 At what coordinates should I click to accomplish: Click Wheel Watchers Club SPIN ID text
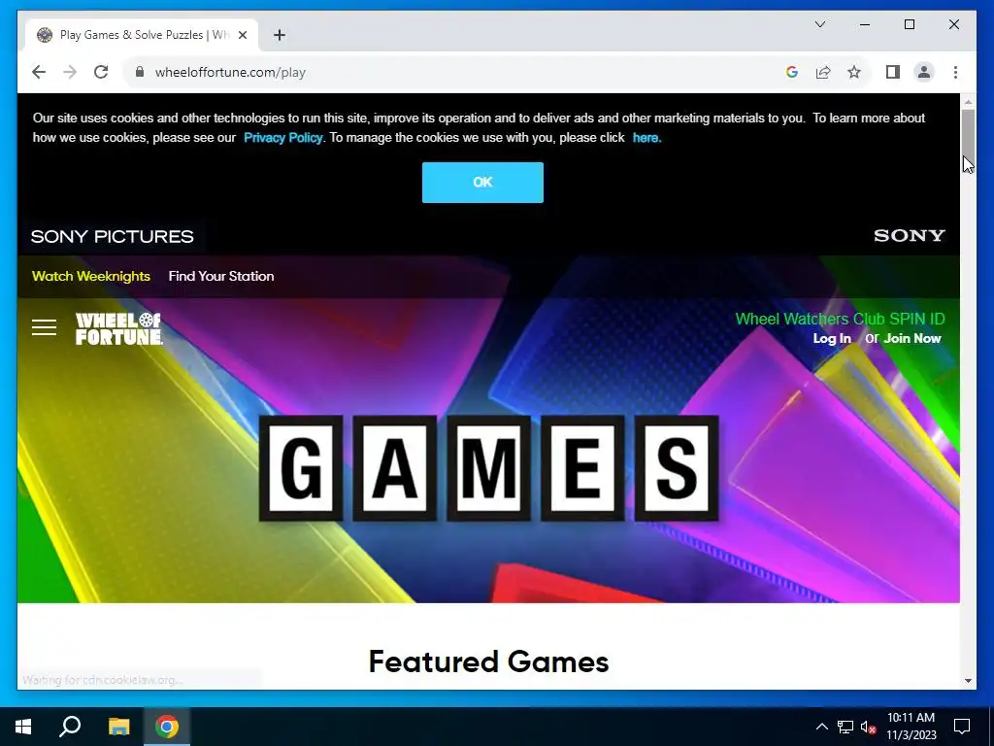[x=840, y=319]
